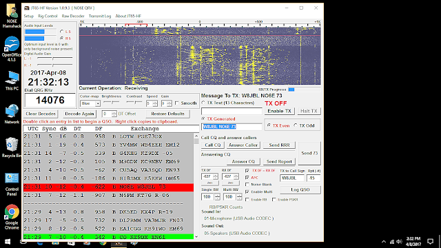Click the Answer Caller button
441x248 pixels.
(243, 145)
